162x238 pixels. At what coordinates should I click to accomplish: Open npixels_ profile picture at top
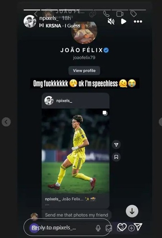tap(30, 21)
